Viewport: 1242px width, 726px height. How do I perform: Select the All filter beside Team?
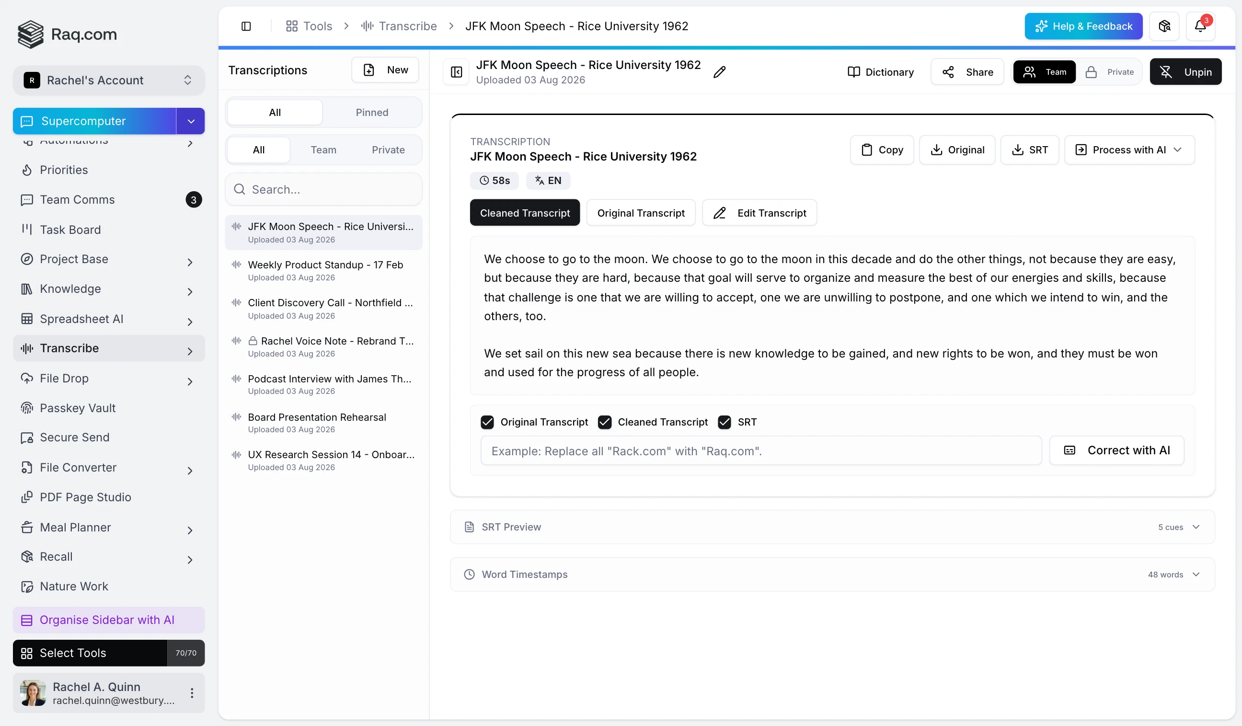point(259,150)
